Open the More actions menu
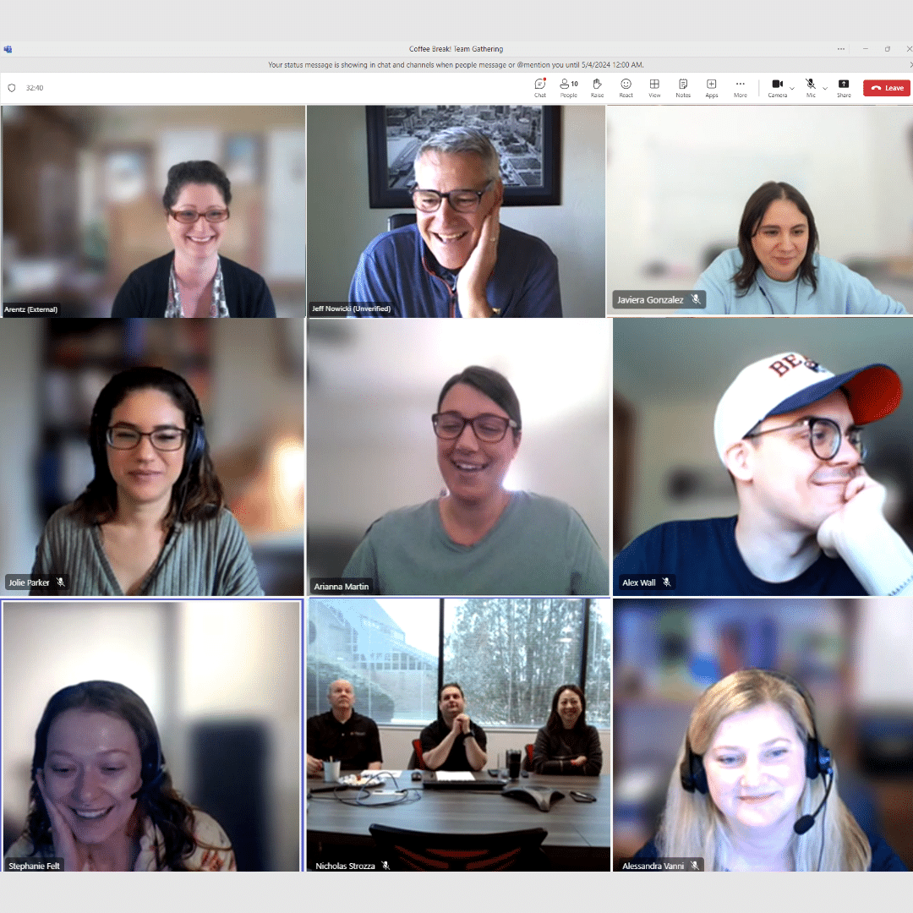The width and height of the screenshot is (913, 913). [740, 88]
